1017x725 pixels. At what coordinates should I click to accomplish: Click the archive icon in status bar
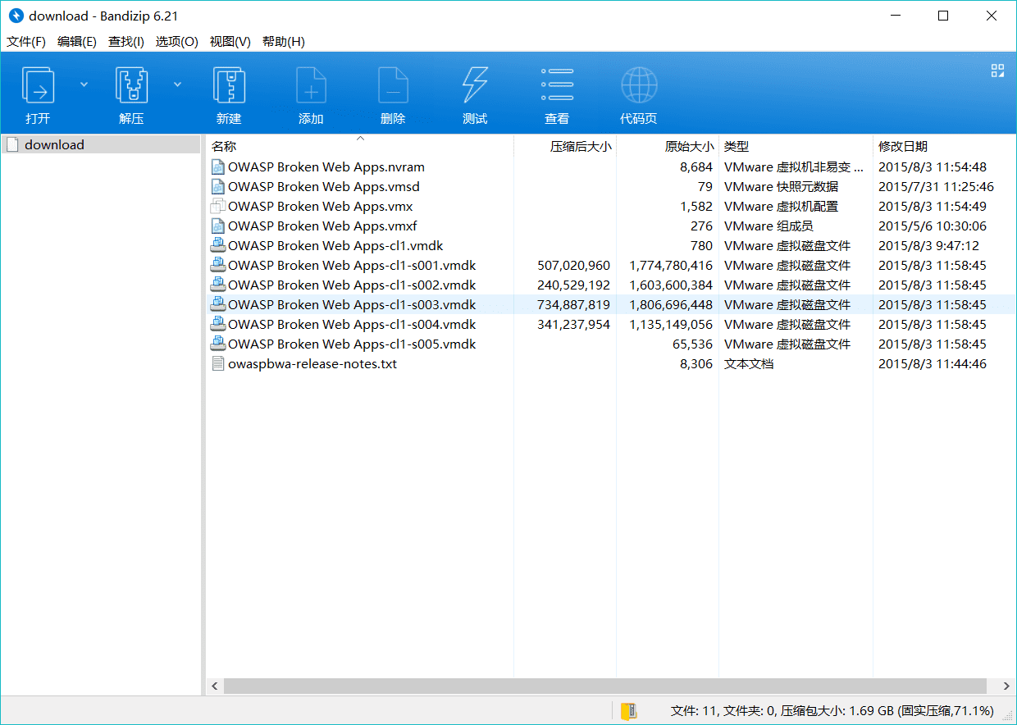coord(629,710)
